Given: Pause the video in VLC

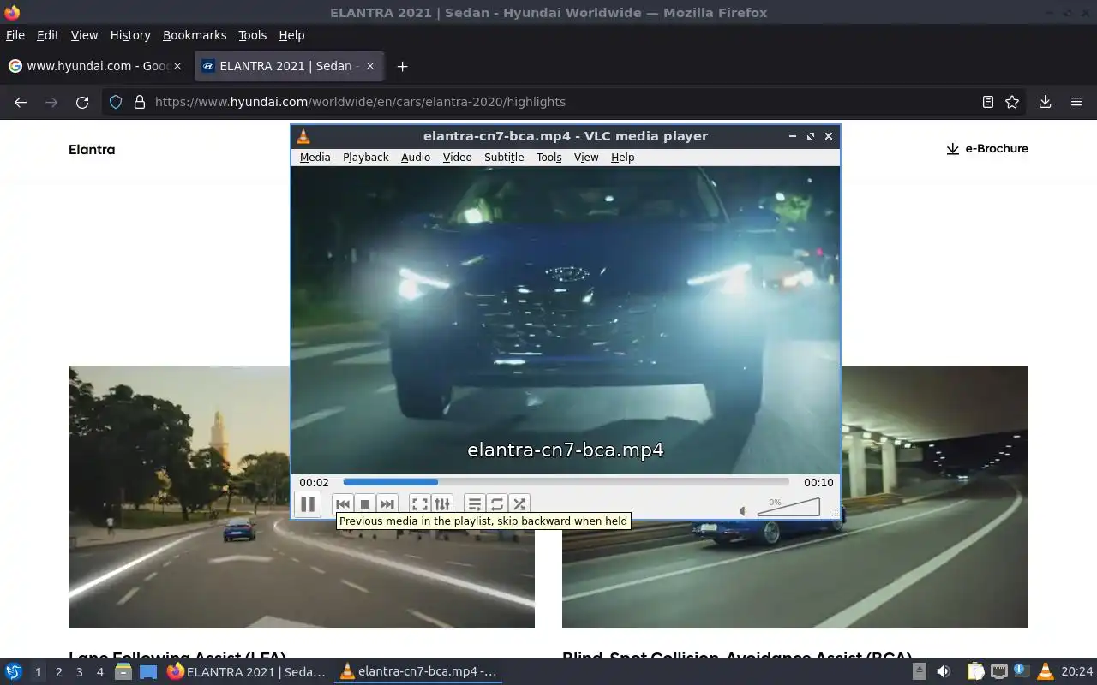Looking at the screenshot, I should (308, 504).
